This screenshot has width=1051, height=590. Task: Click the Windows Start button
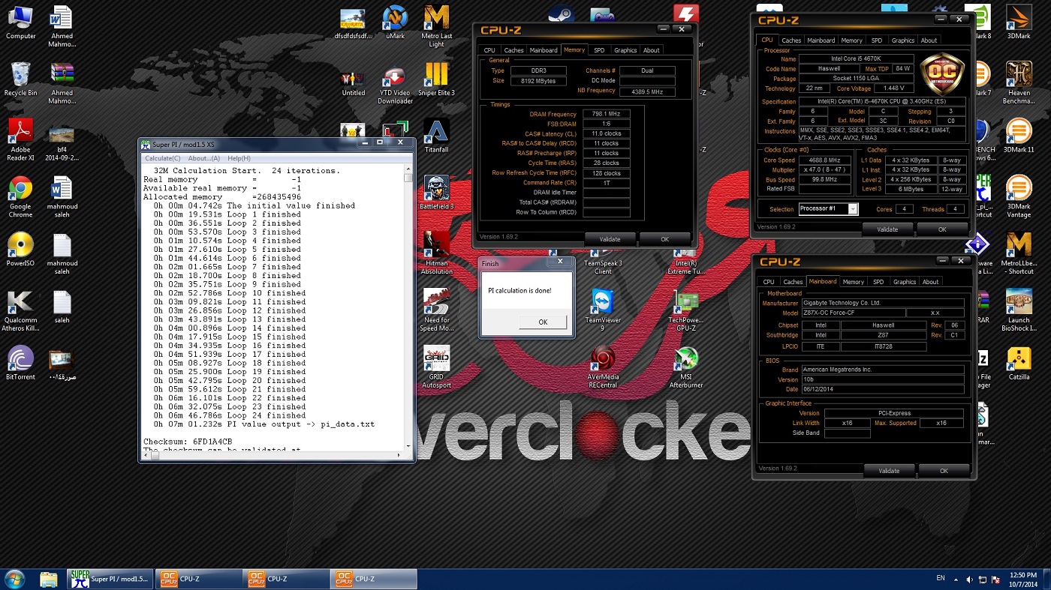pos(14,579)
